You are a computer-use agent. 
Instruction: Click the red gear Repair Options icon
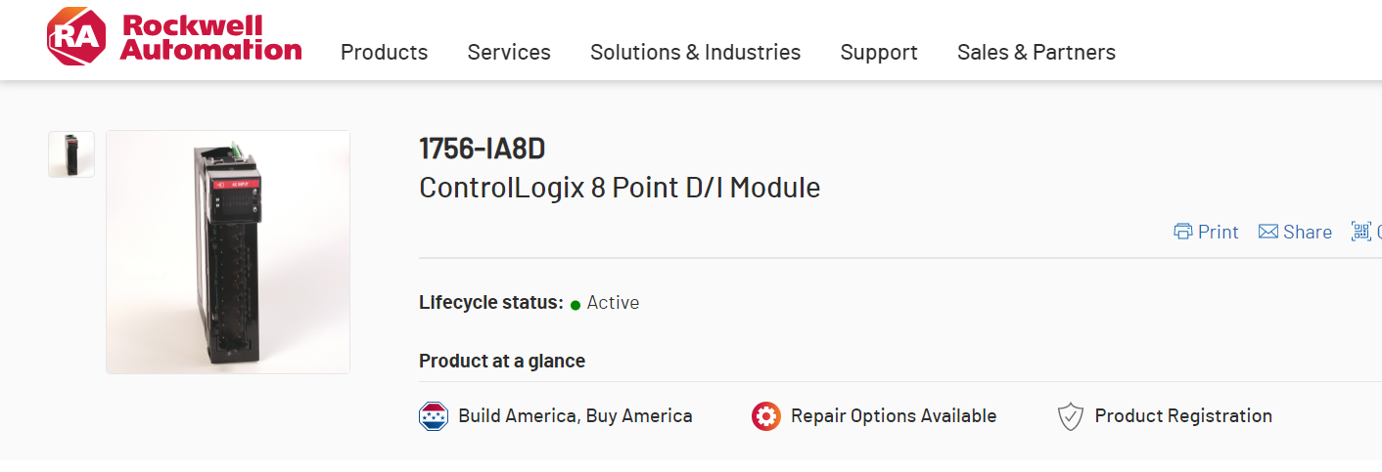click(766, 416)
